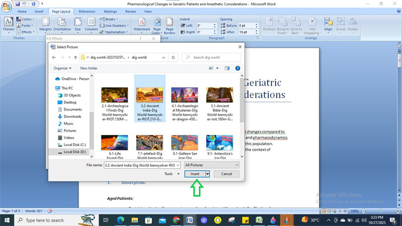Refresh the dig world folder listing
Screen dimensions: 402x226
point(174,57)
